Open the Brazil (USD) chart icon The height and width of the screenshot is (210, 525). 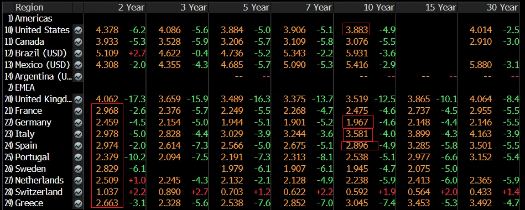coord(78,54)
